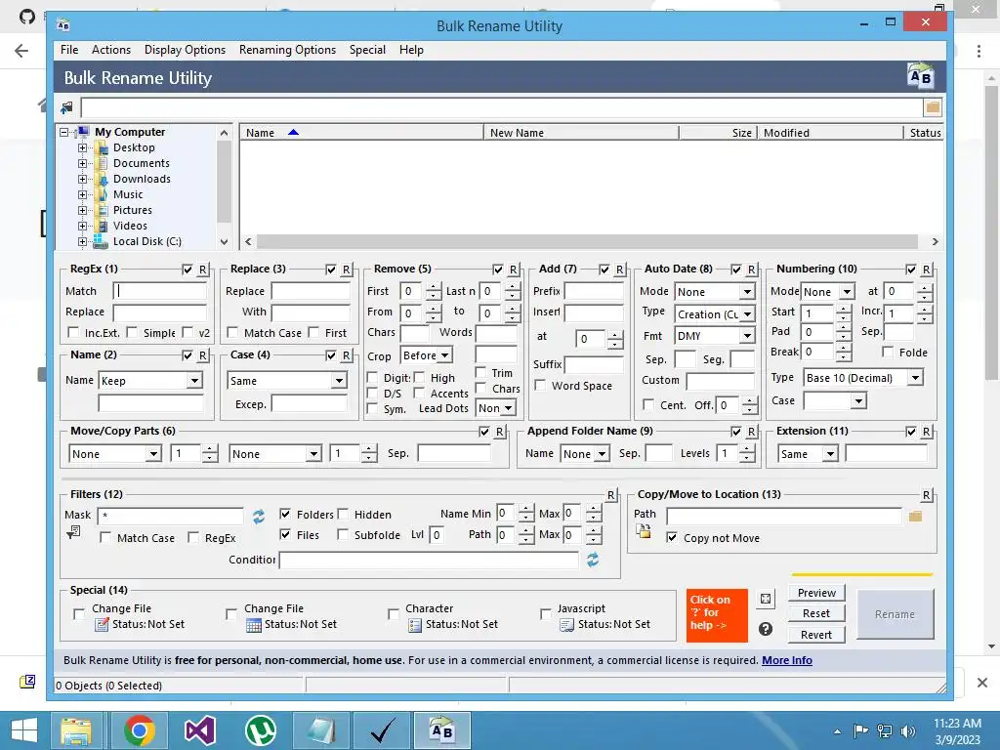Open File Explorer from the taskbar
Image resolution: width=1000 pixels, height=750 pixels.
click(76, 730)
